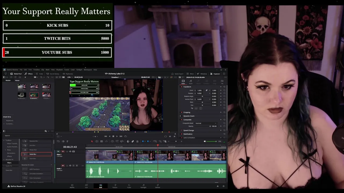Image resolution: width=344 pixels, height=193 pixels.
Task: Click the speaker mute icon
Action: (205, 141)
